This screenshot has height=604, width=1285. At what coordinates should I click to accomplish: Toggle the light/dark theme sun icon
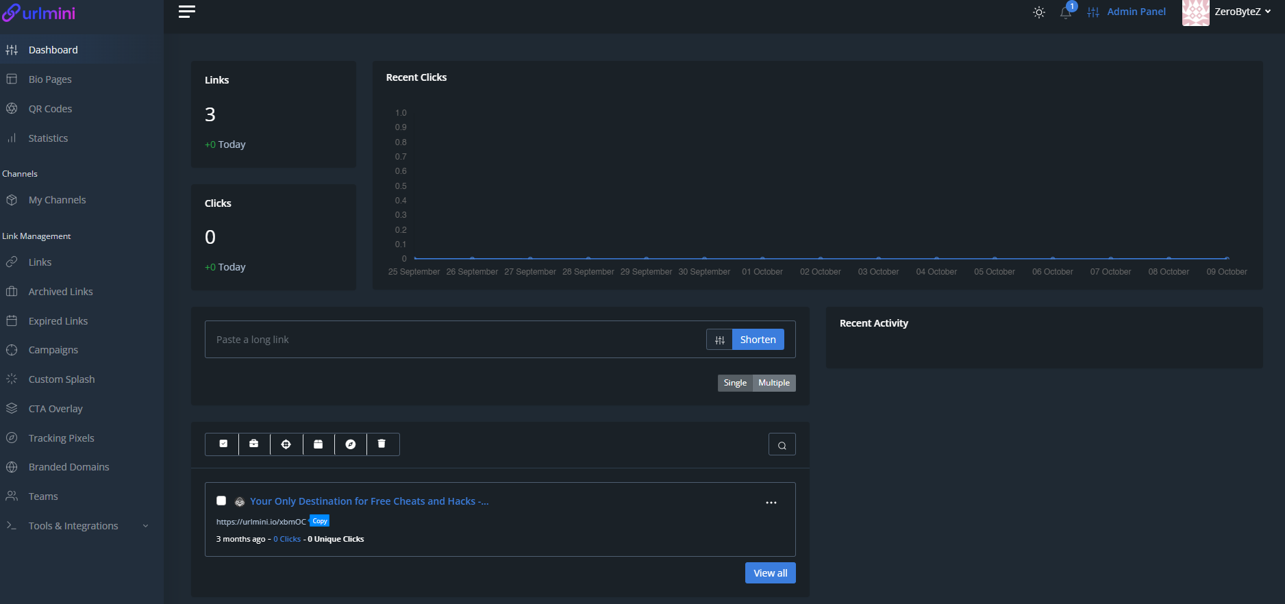pyautogui.click(x=1039, y=12)
